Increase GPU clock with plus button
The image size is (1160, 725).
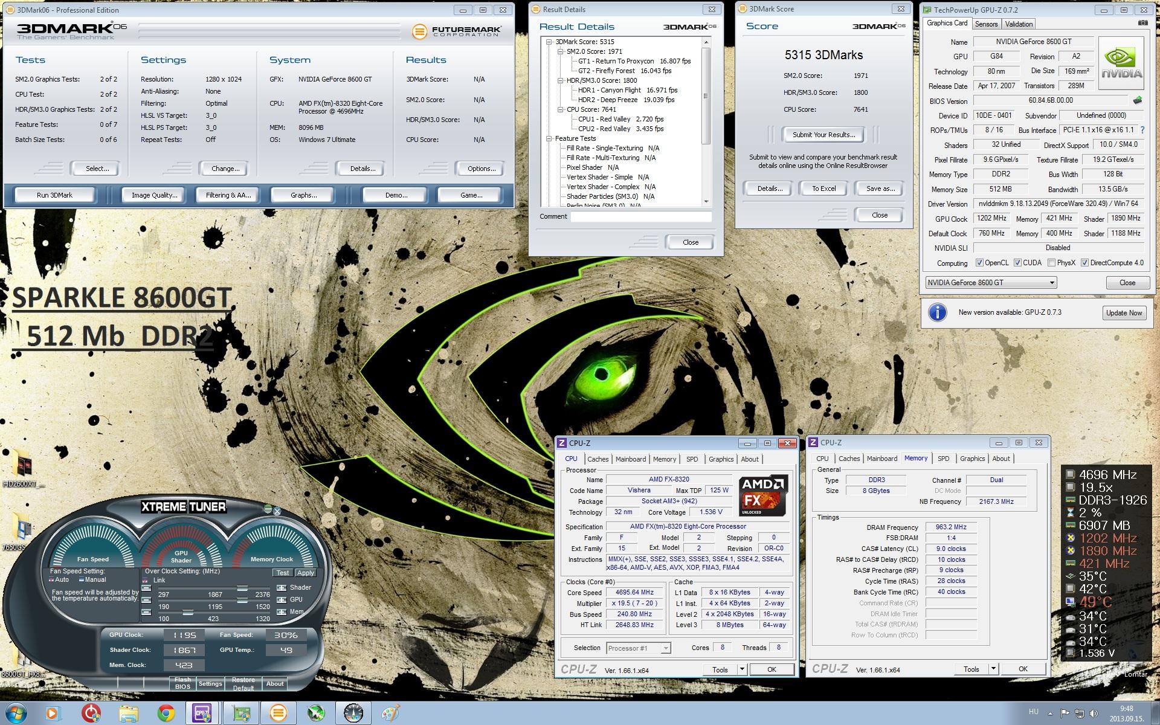coord(282,599)
